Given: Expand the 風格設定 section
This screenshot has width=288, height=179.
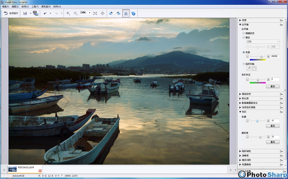Looking at the screenshot, I should pos(240,94).
